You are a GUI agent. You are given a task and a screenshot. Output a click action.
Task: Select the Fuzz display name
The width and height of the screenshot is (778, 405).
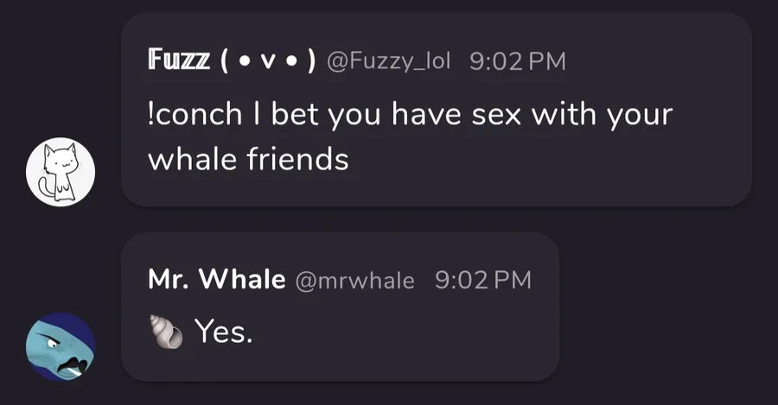pyautogui.click(x=179, y=60)
